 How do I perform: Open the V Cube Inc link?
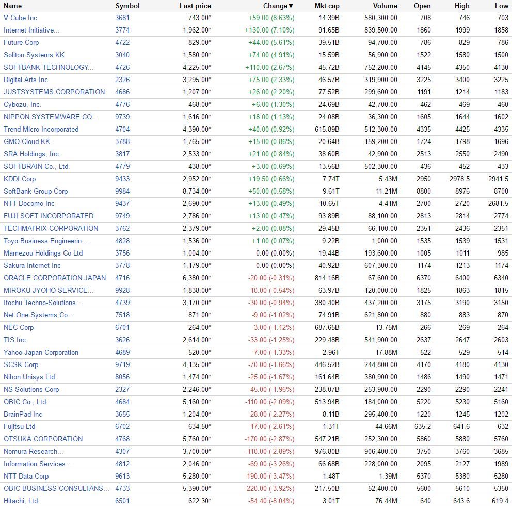pos(20,18)
